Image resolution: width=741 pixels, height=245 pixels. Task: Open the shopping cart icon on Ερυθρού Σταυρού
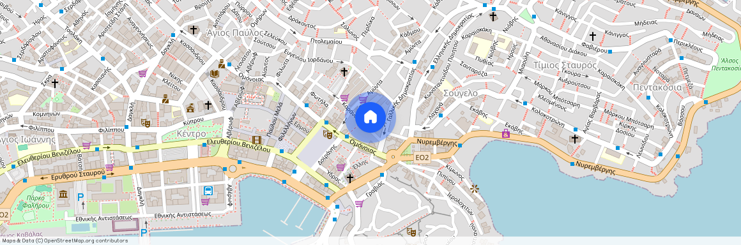tap(109, 167)
